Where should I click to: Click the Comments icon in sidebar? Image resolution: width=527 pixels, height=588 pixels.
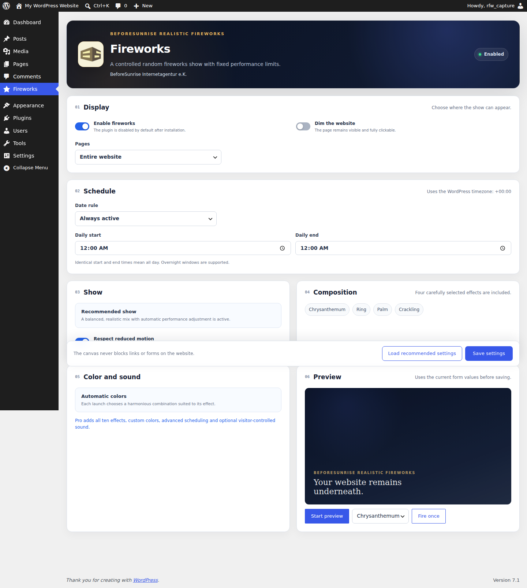tap(7, 77)
